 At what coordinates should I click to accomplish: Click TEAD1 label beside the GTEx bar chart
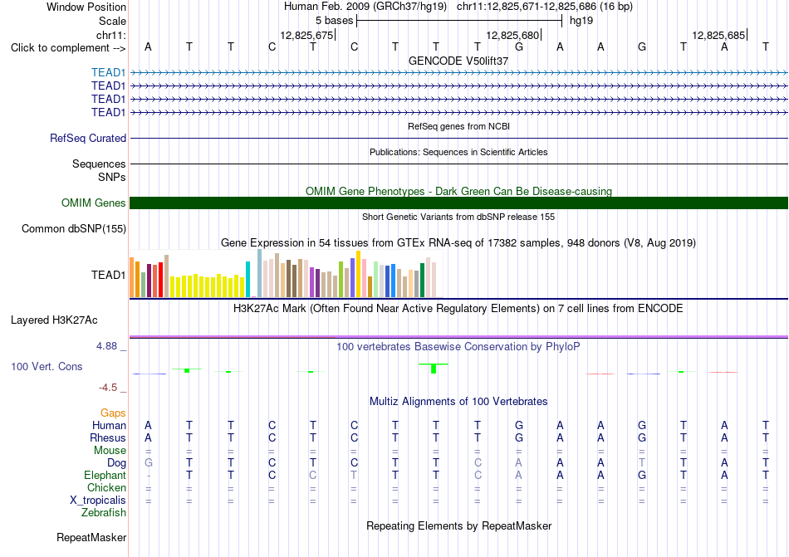(x=108, y=275)
